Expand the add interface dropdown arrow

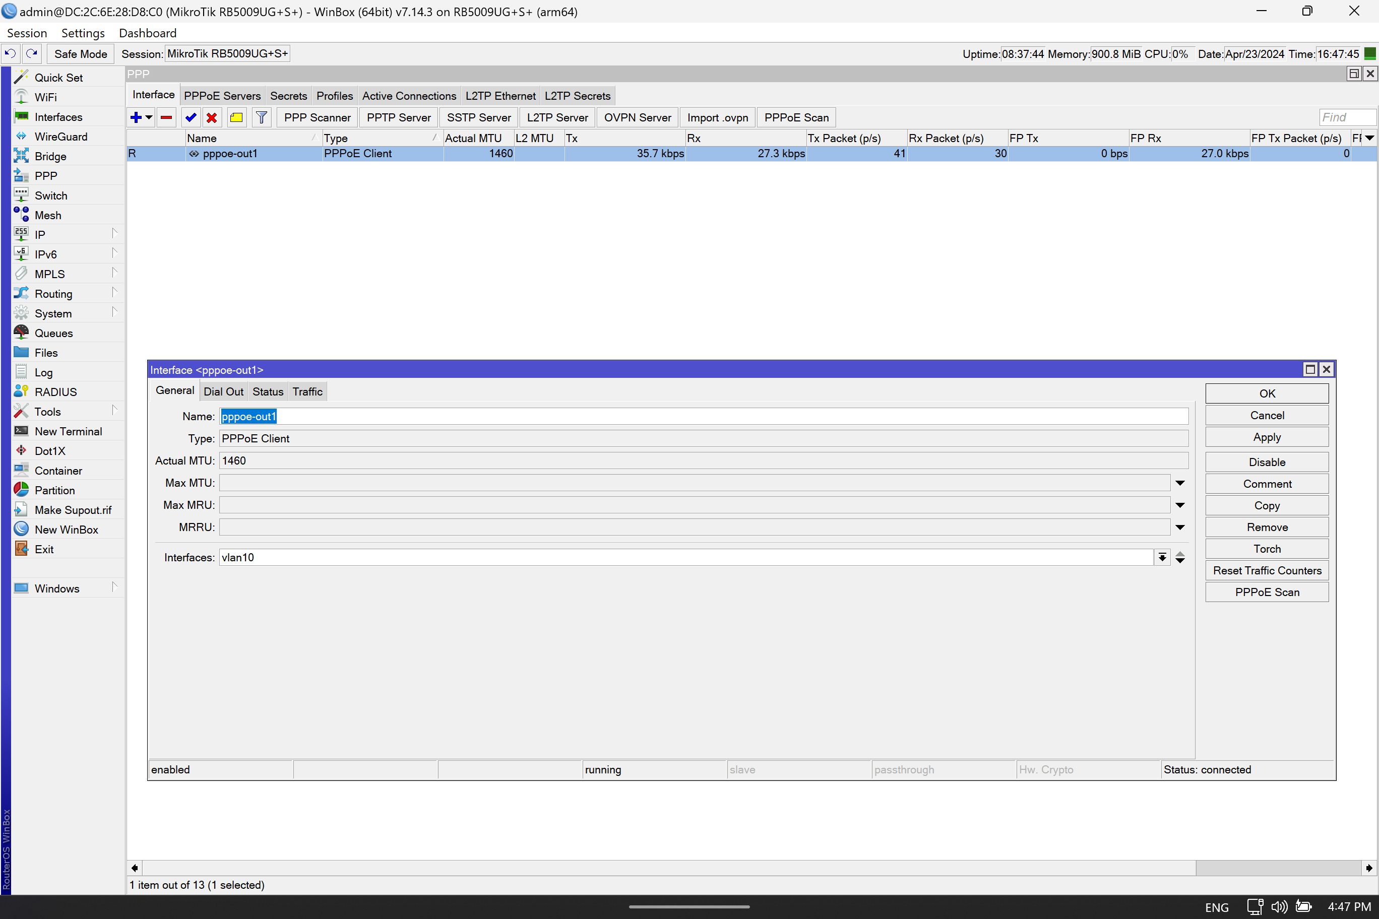[149, 117]
